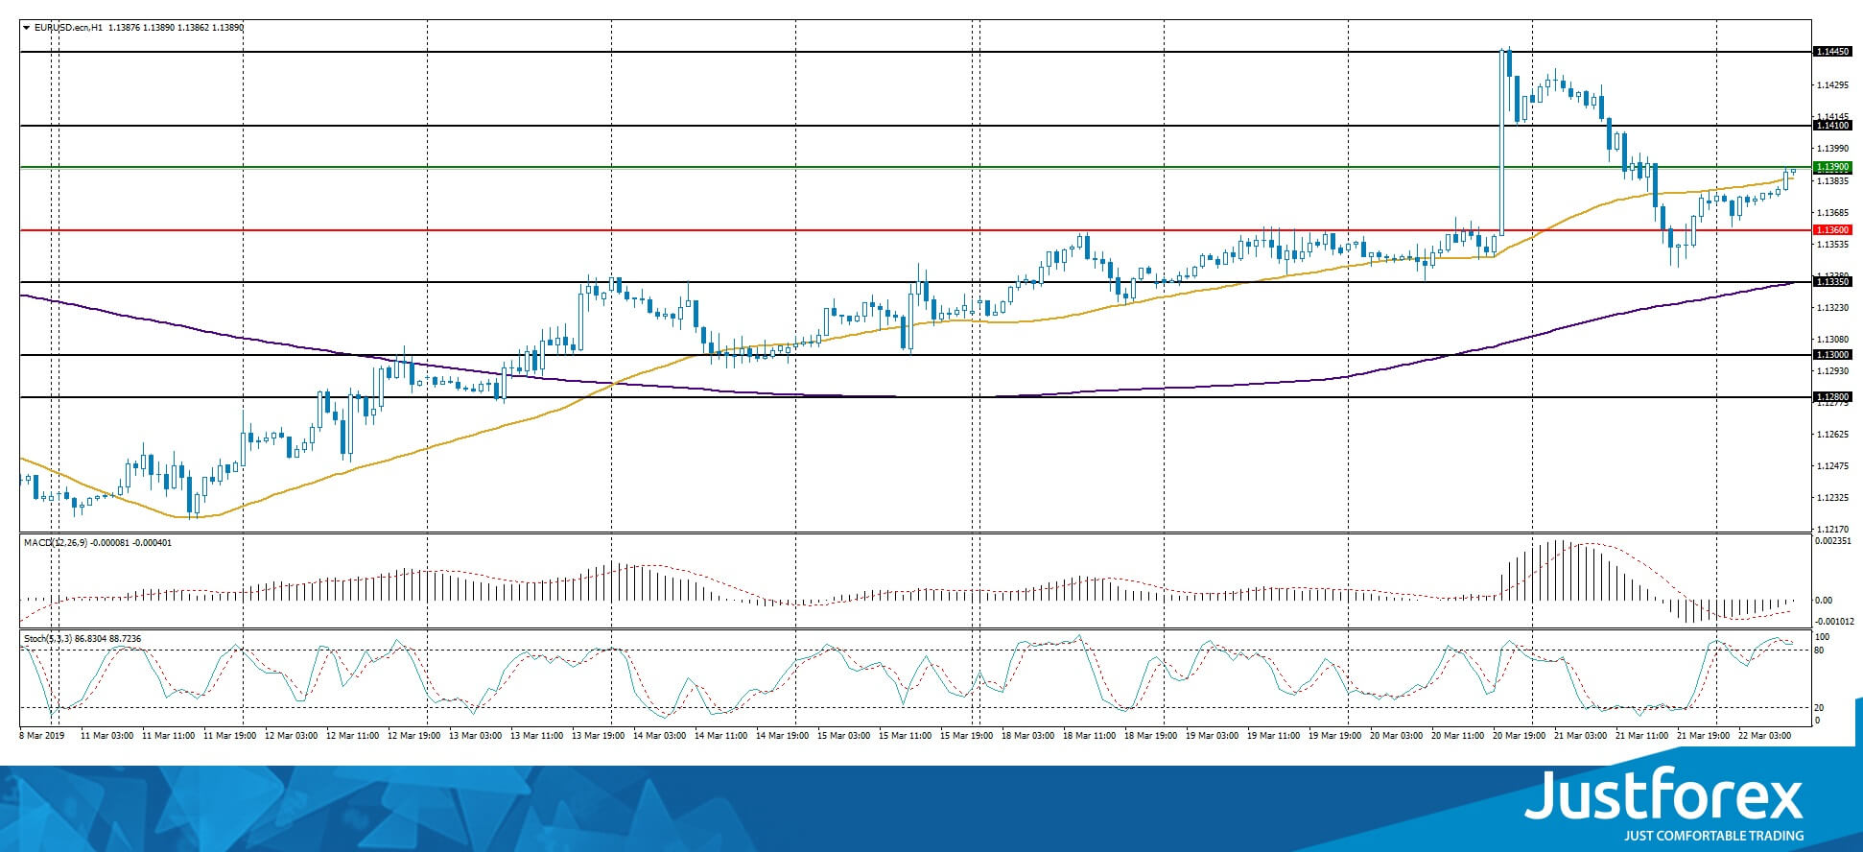
Task: Click the -0.001012 MACD scale value
Action: [1833, 621]
